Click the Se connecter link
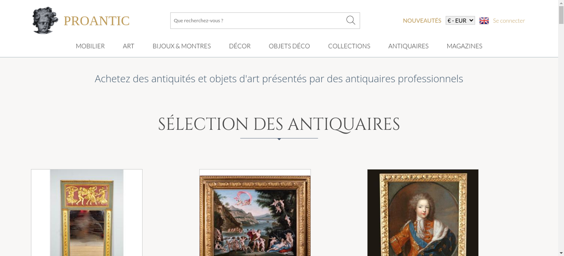This screenshot has width=564, height=256. click(509, 21)
